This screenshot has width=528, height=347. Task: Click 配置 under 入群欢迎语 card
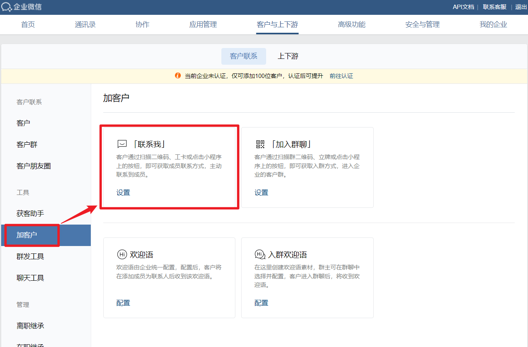[261, 303]
